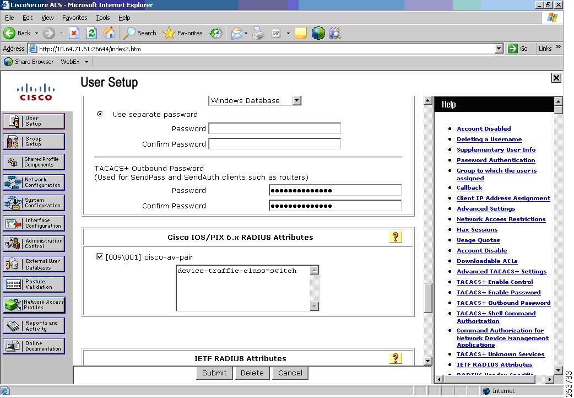Screen dimensions: 574x398
Task: Open the Tools menu
Action: [103, 18]
